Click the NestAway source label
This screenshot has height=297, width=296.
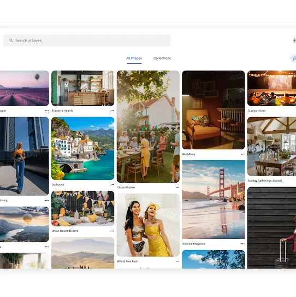(x=188, y=154)
